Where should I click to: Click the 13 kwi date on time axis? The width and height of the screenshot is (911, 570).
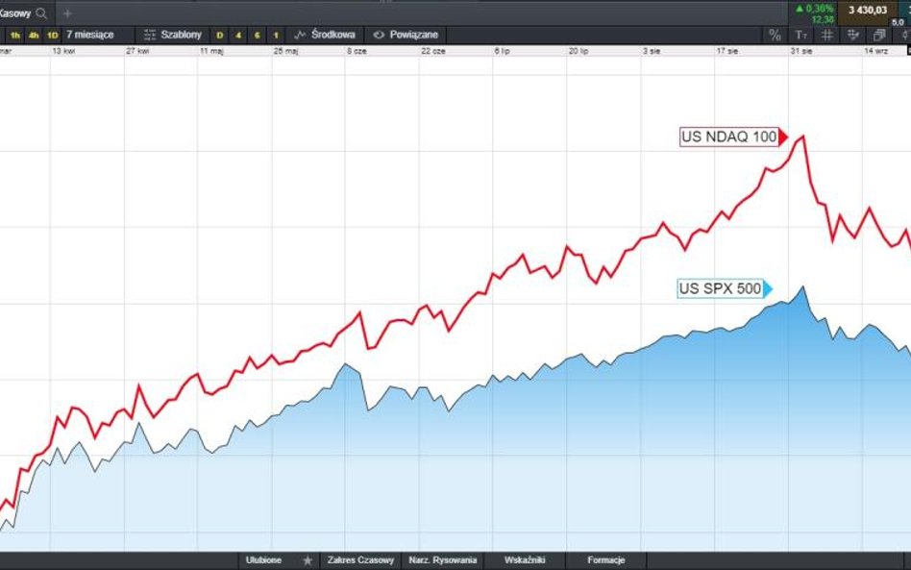63,51
